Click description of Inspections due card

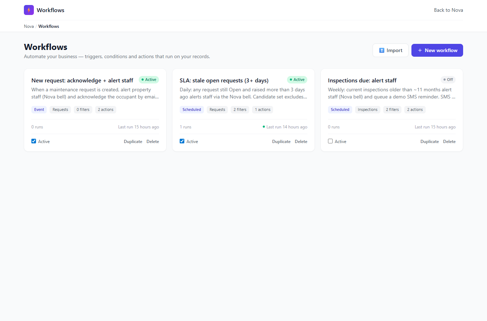(x=392, y=93)
